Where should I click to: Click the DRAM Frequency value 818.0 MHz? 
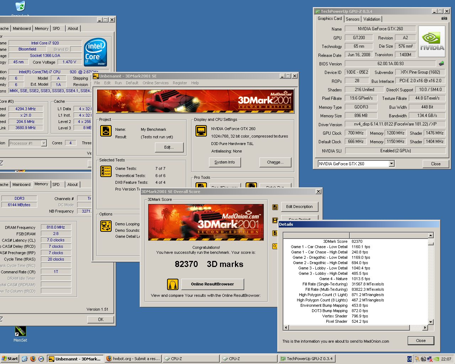tap(56, 227)
